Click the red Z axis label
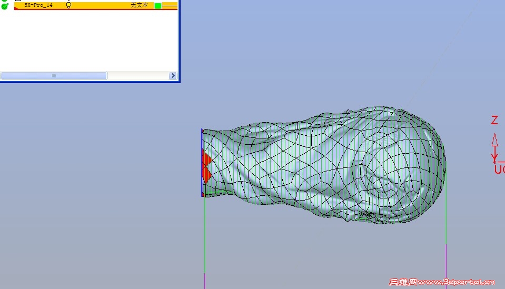Image resolution: width=505 pixels, height=289 pixels. [494, 120]
